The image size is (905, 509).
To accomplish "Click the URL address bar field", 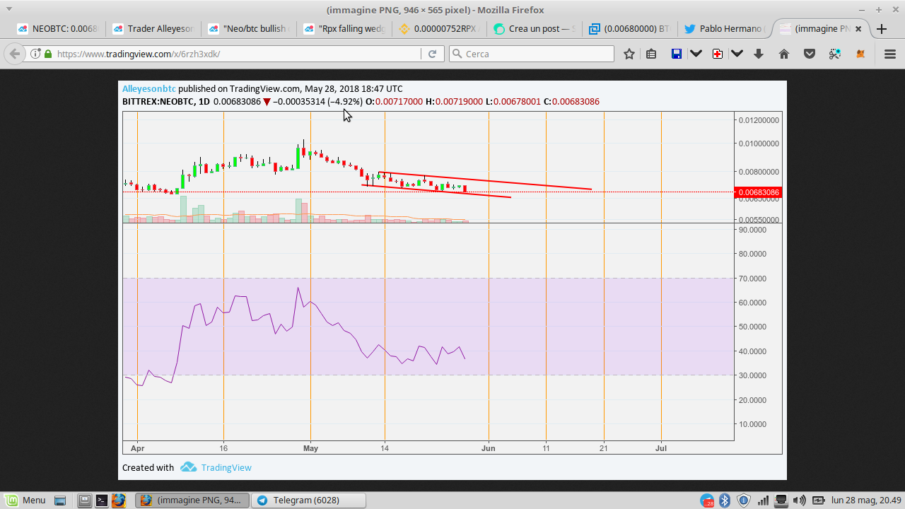I will pos(237,54).
